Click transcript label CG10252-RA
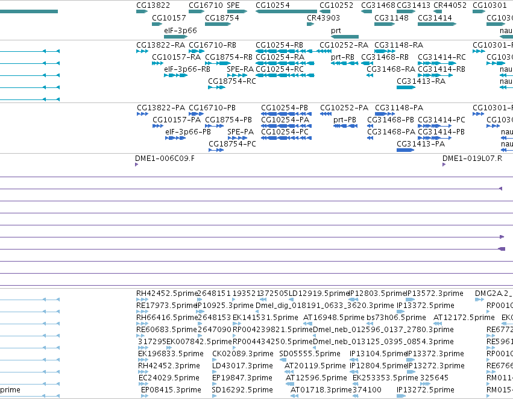The height and width of the screenshot is (399, 513). pos(344,45)
